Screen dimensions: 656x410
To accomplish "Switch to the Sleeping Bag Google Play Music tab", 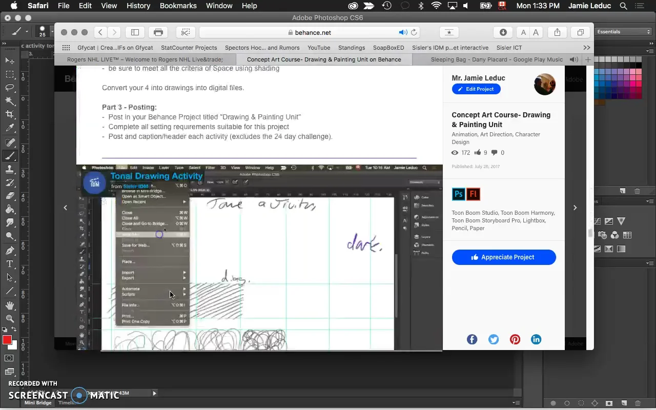I will [x=497, y=59].
